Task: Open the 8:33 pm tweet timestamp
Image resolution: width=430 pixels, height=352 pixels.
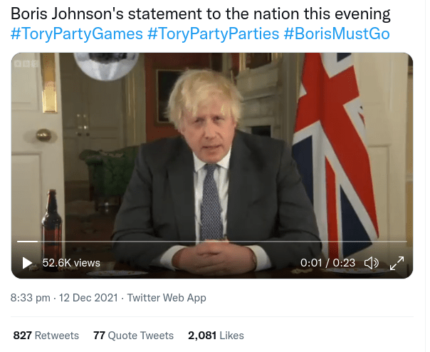Action: pos(31,298)
